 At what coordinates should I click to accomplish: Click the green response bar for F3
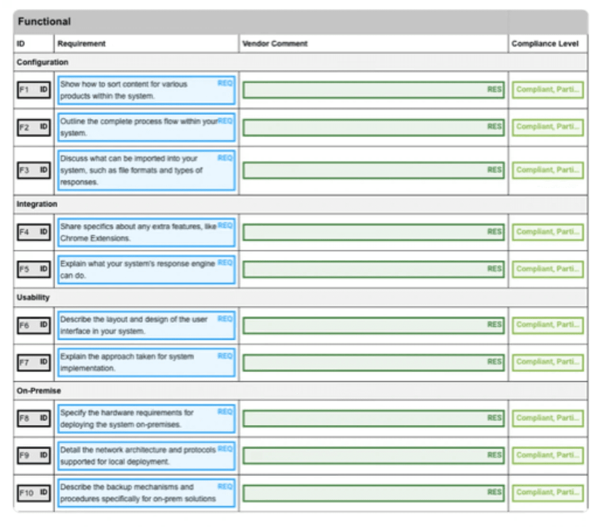[373, 170]
